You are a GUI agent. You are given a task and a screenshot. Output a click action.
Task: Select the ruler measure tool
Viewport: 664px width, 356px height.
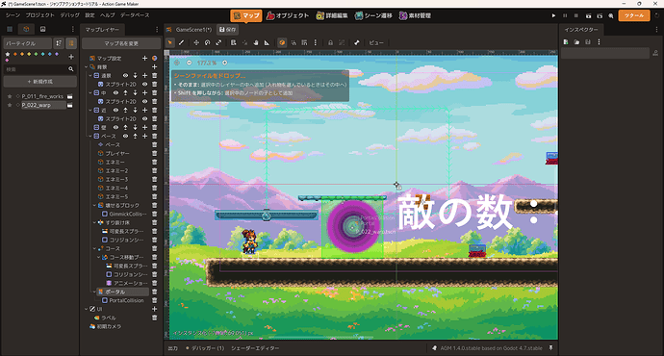point(267,42)
